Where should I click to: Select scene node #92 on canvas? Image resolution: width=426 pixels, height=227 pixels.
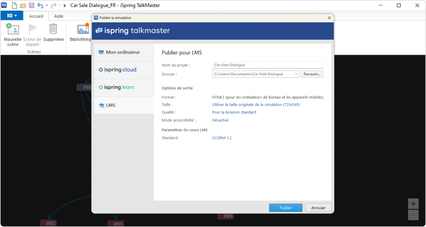[49, 223]
